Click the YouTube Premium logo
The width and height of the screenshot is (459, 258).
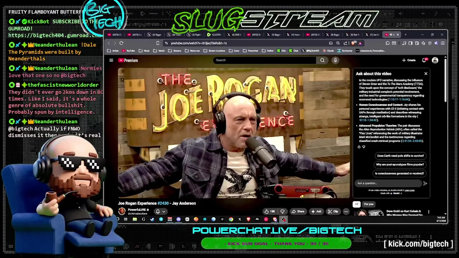pos(128,60)
